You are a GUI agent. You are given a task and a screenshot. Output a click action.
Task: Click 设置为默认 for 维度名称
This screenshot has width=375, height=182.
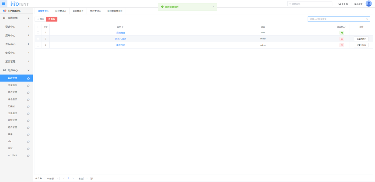361,45
